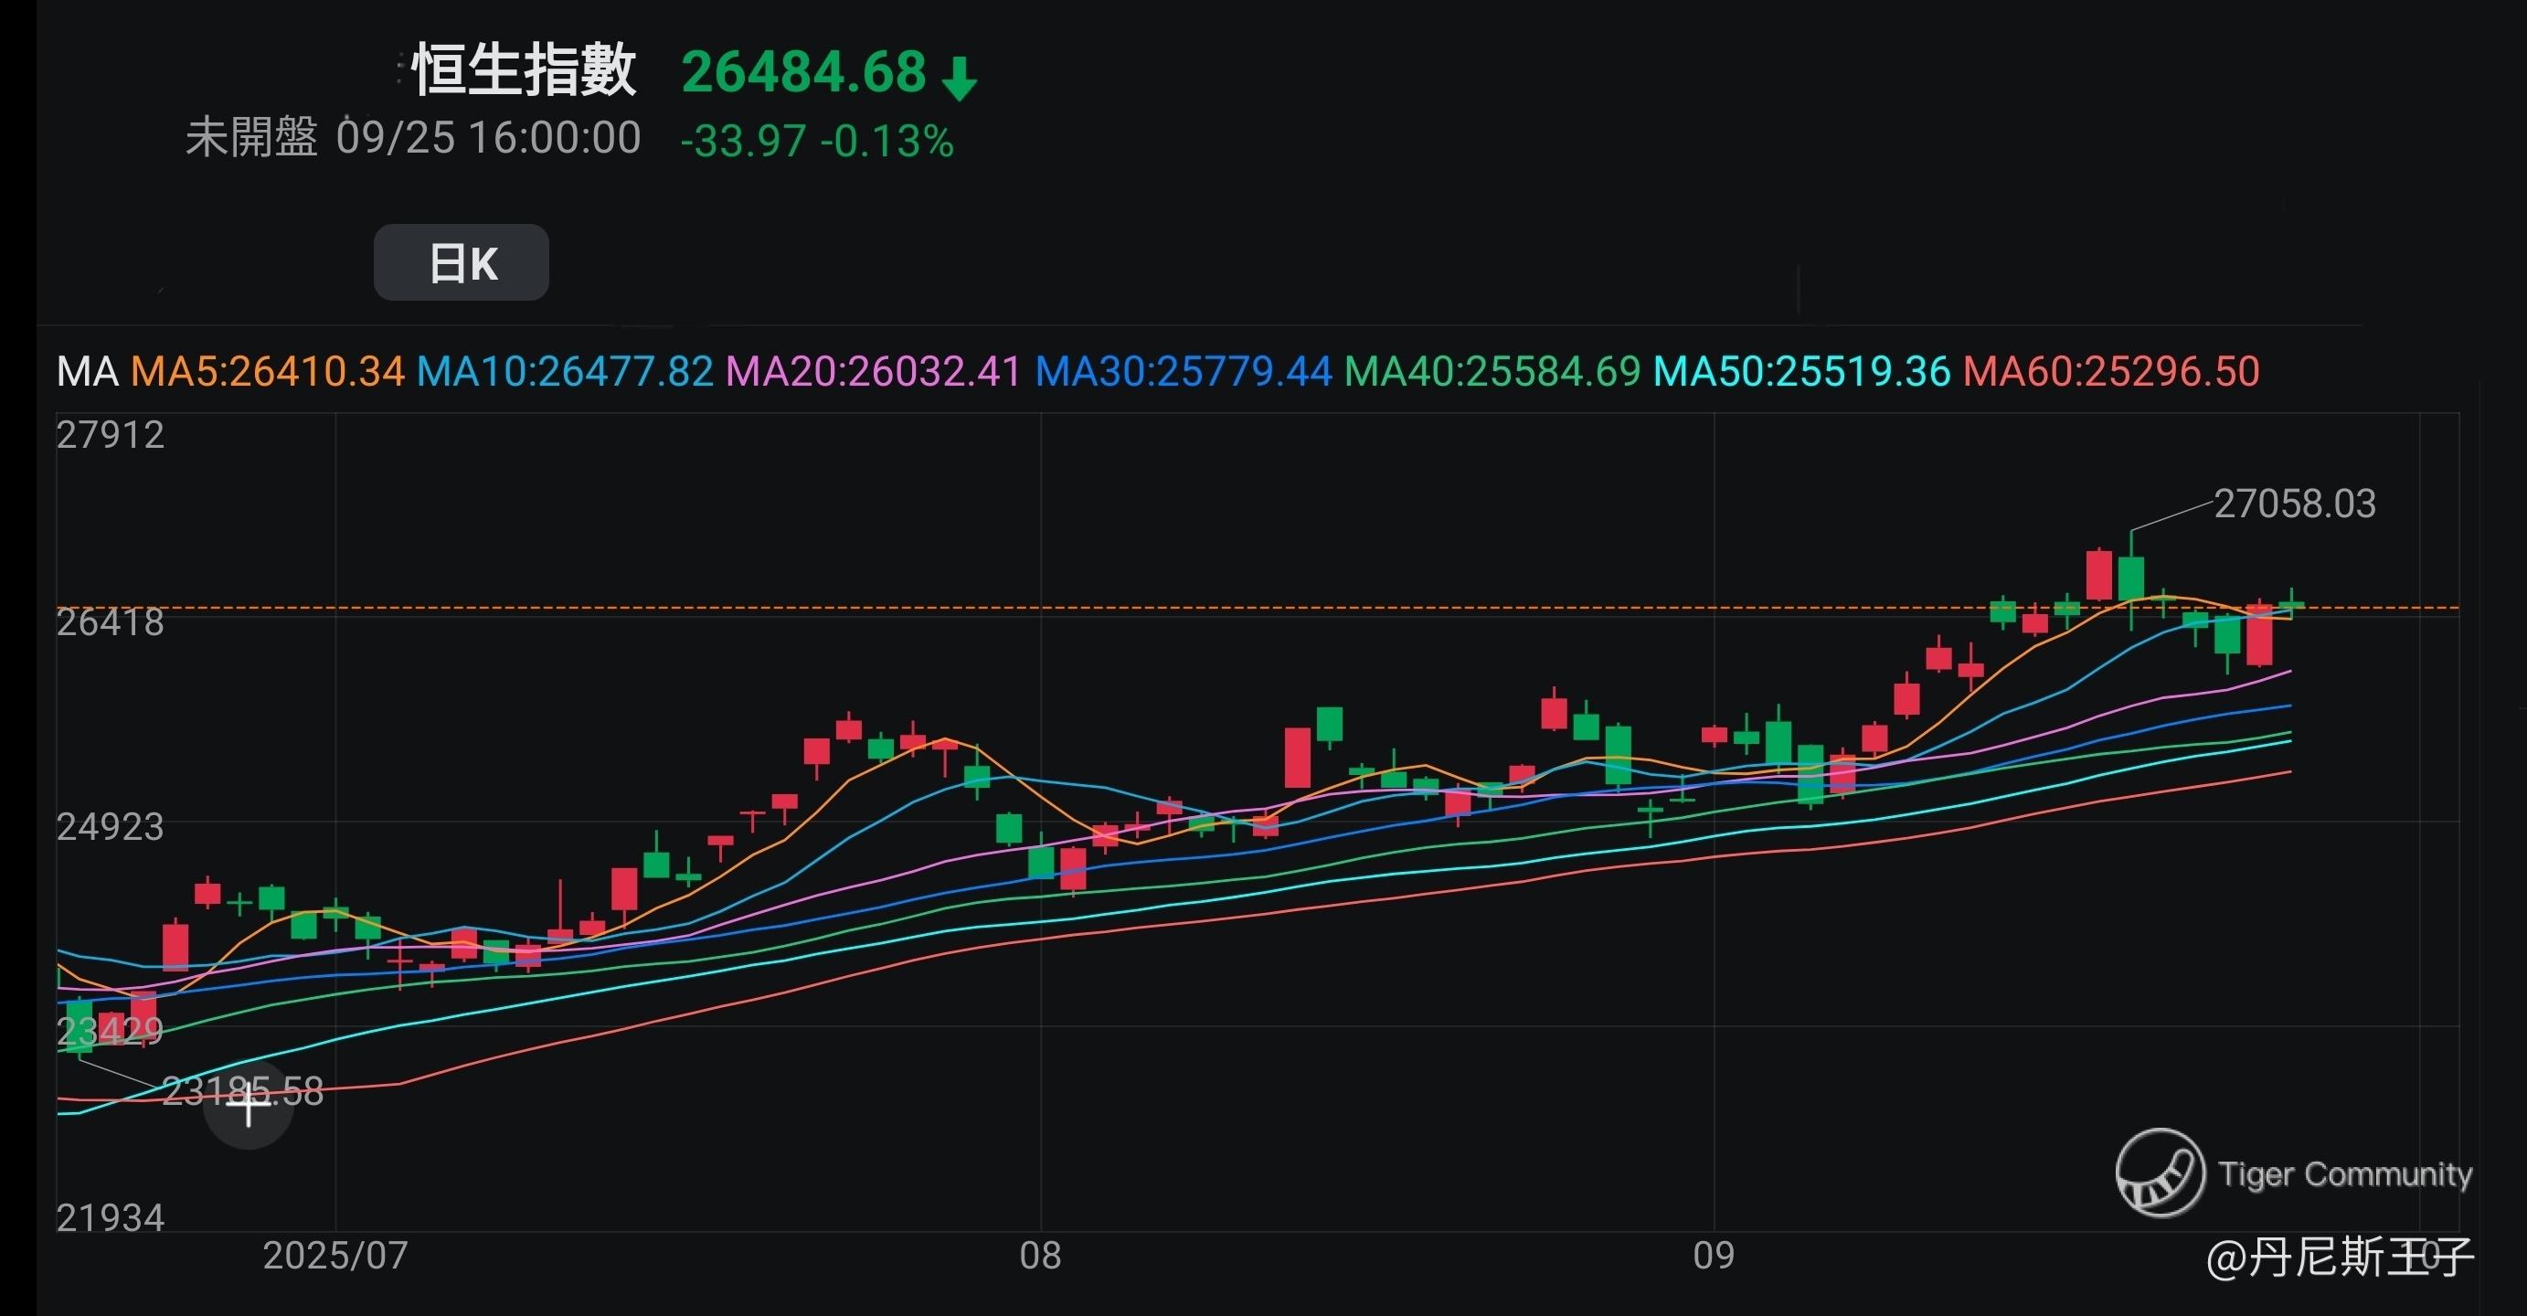Click the MA40 green indicator label
This screenshot has height=1316, width=2527.
click(x=1492, y=372)
